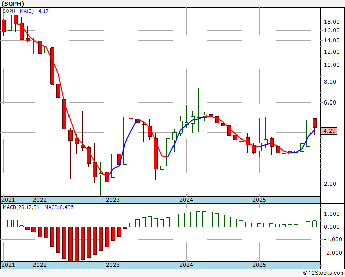Click 2025 on the price chart timeline
This screenshot has width=345, height=277.
(259, 200)
